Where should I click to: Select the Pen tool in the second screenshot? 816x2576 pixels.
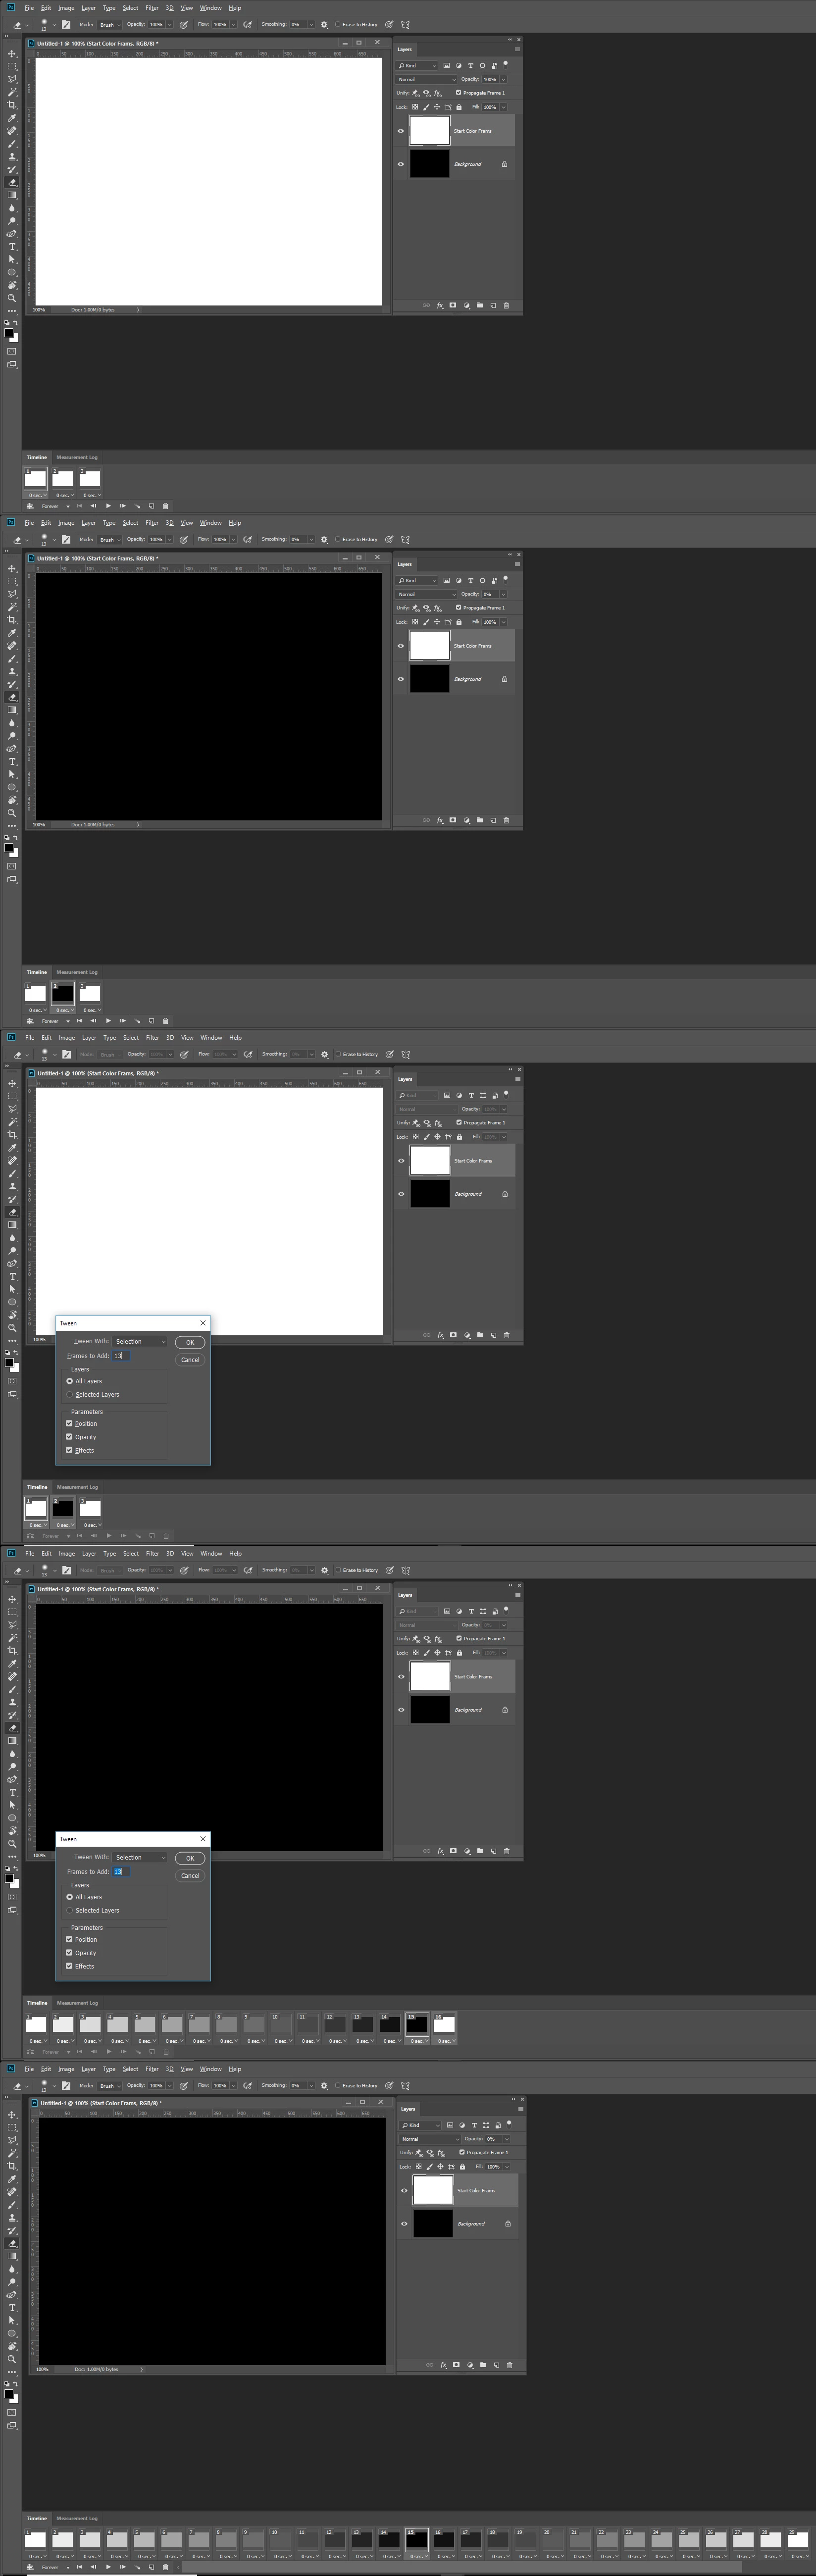[x=12, y=748]
